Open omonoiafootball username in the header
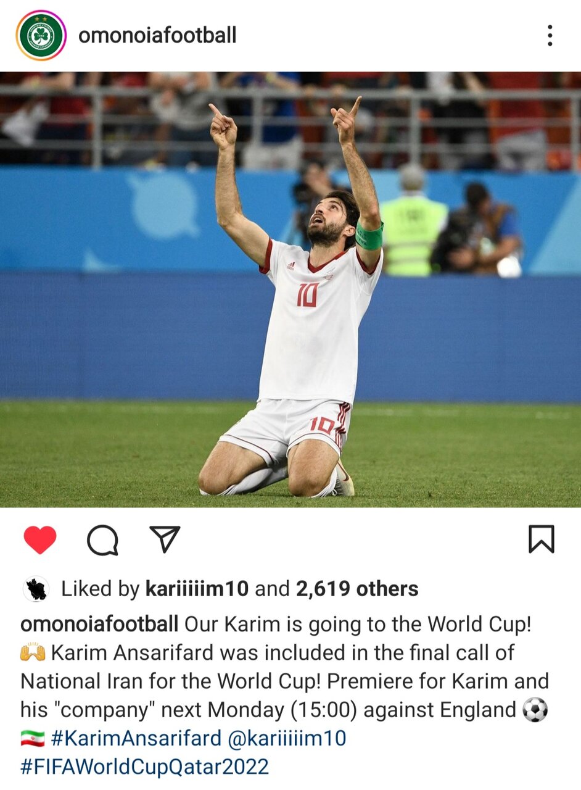 157,36
